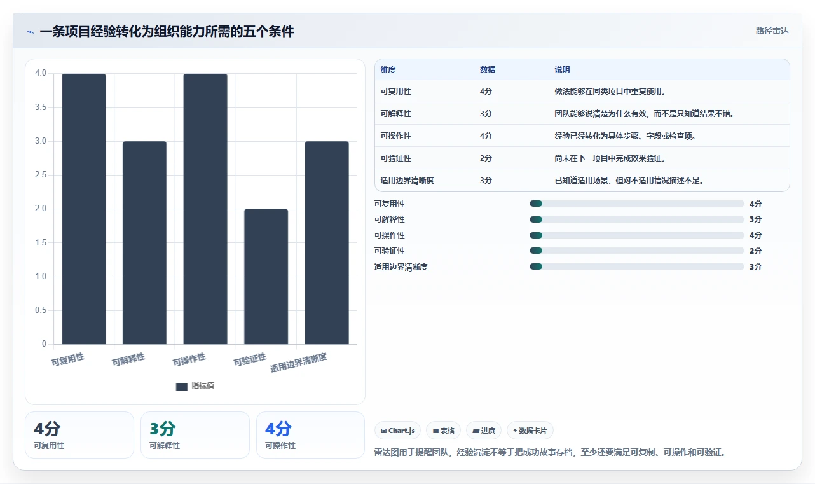
Task: Click the 可解释性 progress bar
Action: point(636,219)
